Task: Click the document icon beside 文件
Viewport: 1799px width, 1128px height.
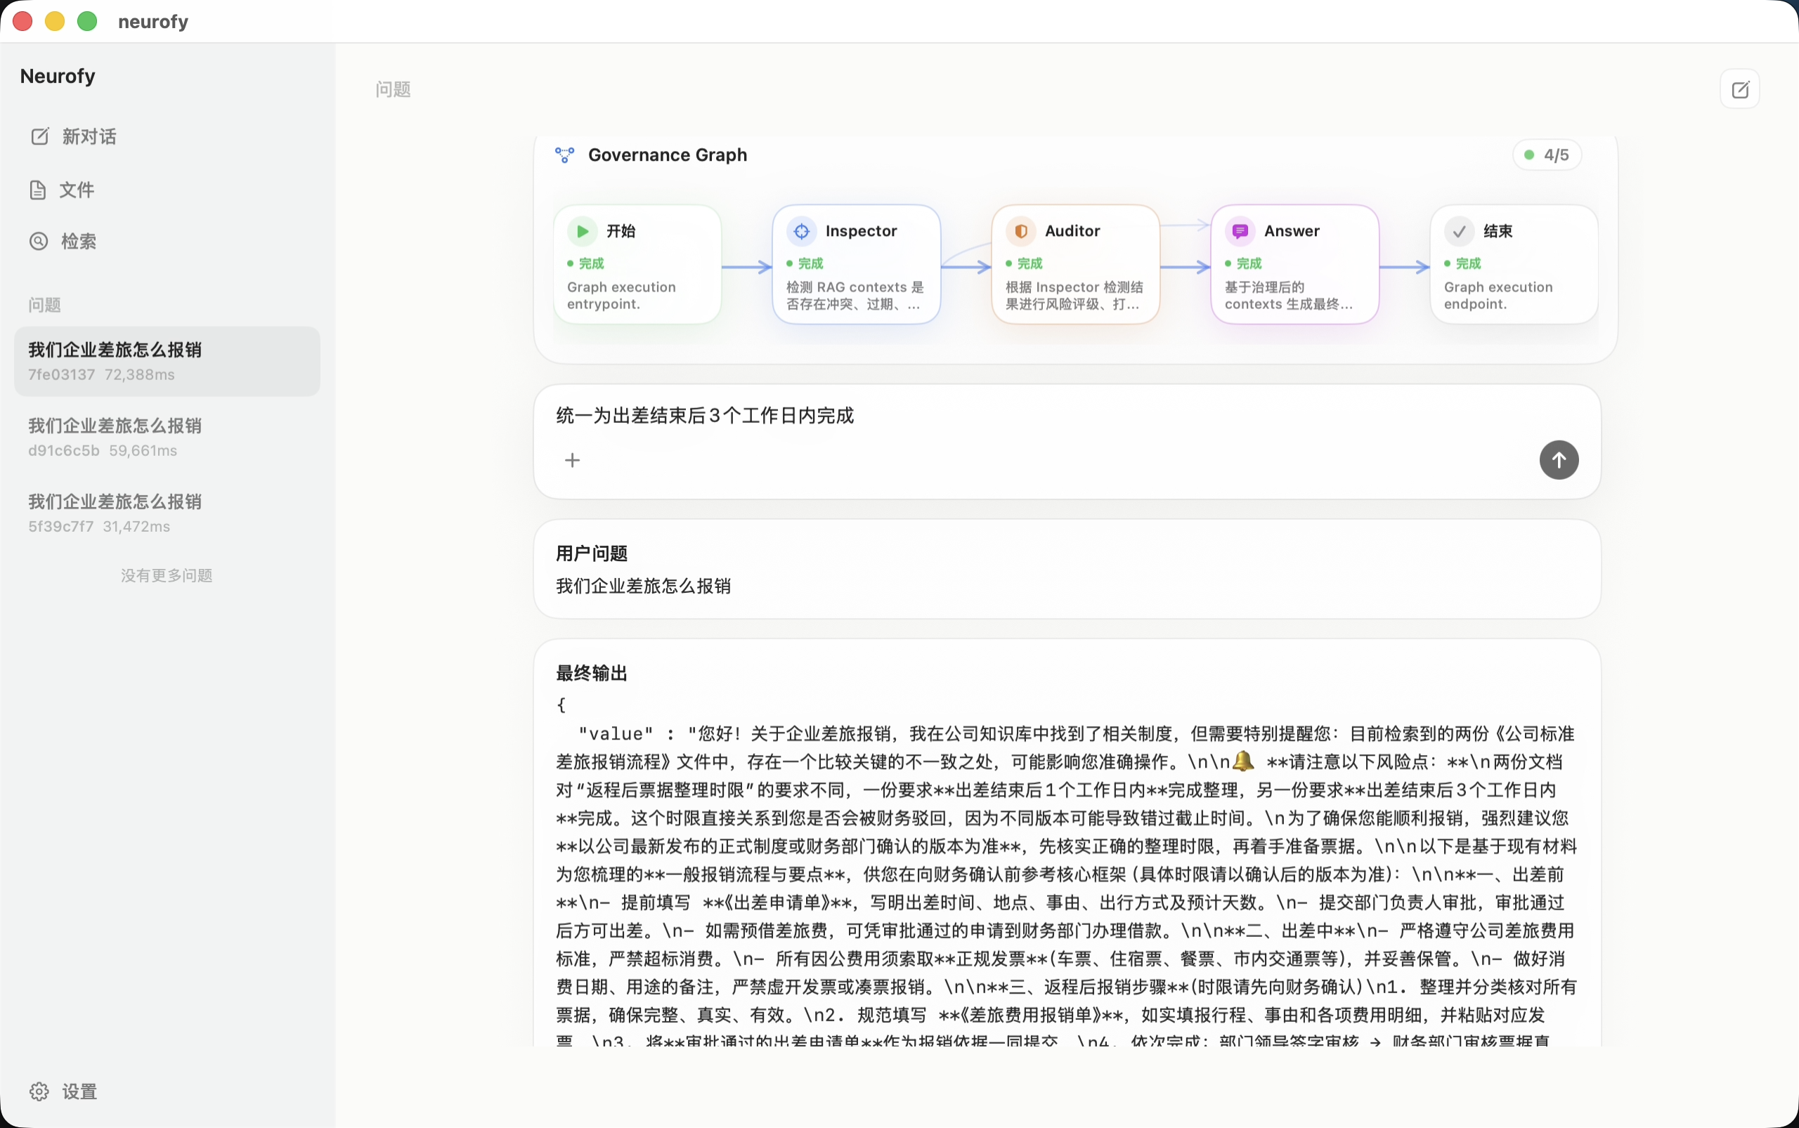Action: 38,190
